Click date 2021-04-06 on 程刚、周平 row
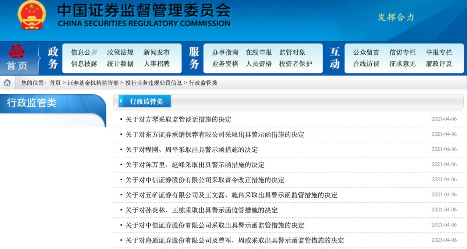The width and height of the screenshot is (467, 249). [x=444, y=149]
